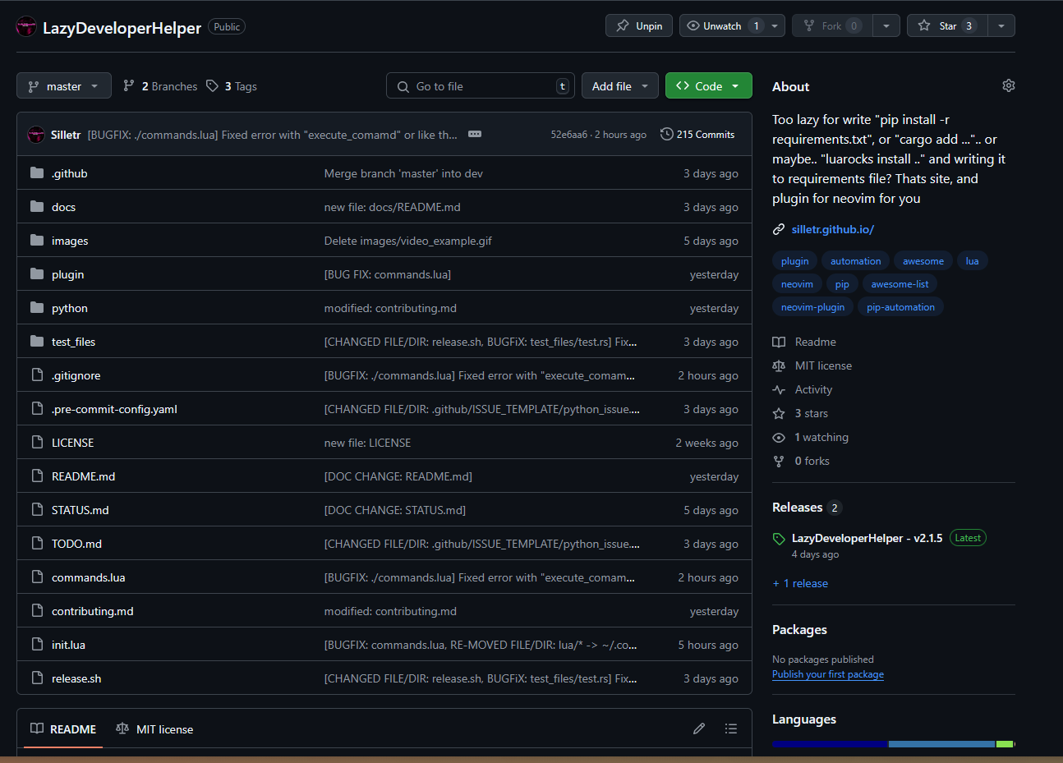
Task: Click the release.sh file icon
Action: coord(37,678)
